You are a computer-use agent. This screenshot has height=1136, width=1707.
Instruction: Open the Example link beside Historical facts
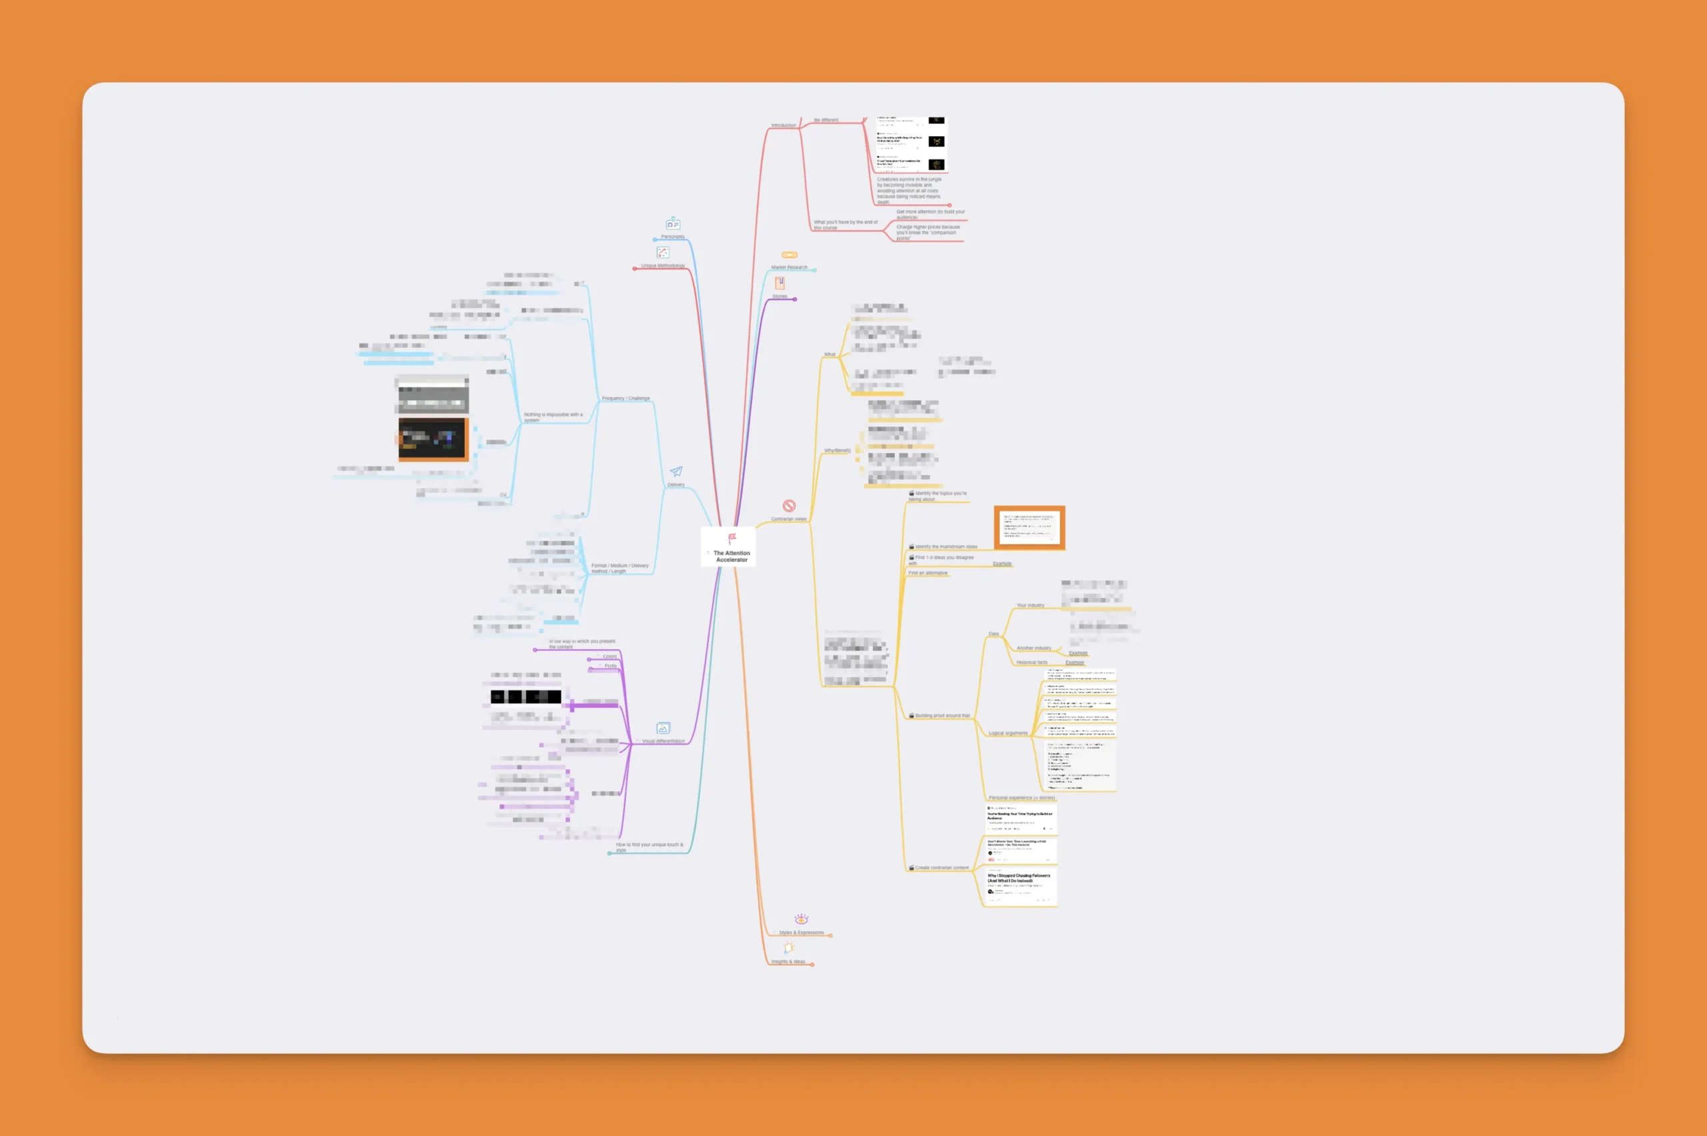(x=1075, y=662)
